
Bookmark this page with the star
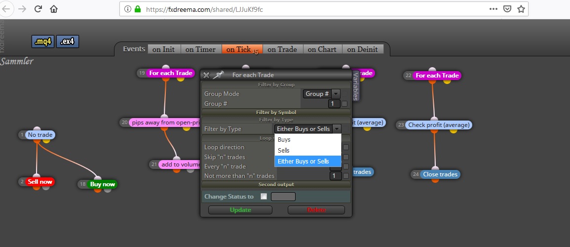click(x=521, y=9)
